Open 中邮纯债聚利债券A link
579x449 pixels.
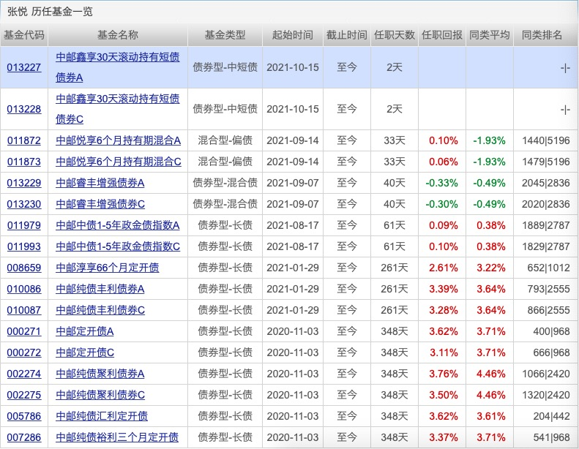tap(100, 374)
